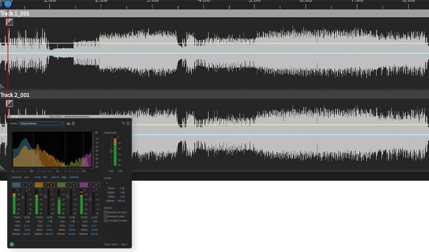Toggle the effect power button at bottom-left

[x=12, y=244]
